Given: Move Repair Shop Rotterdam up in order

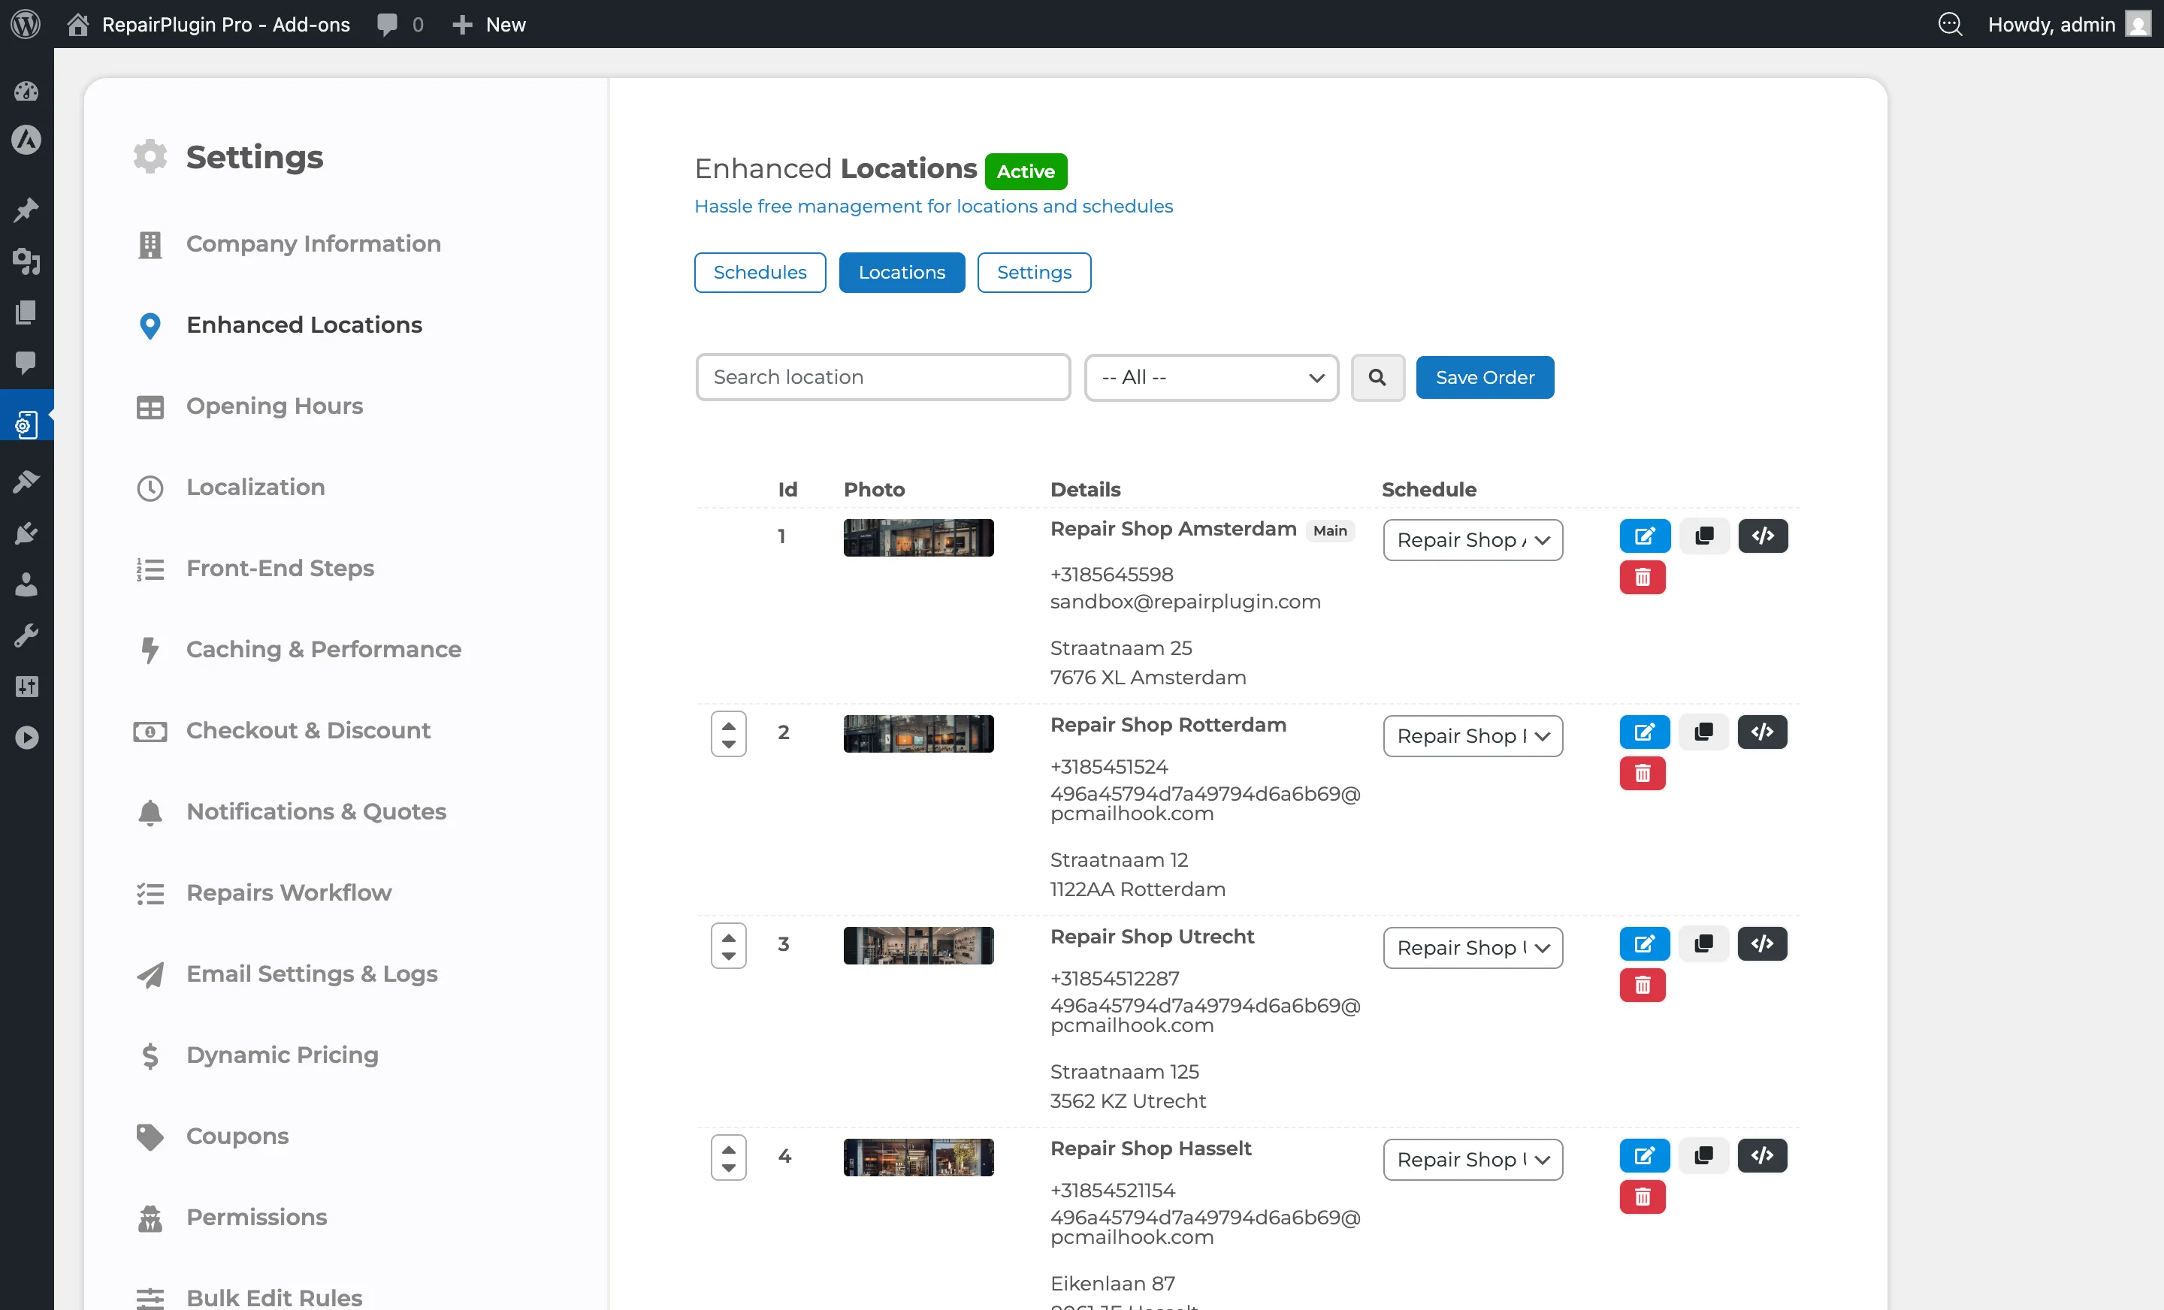Looking at the screenshot, I should 728,726.
